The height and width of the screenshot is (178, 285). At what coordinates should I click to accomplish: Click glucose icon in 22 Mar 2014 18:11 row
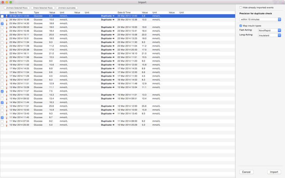tap(6, 54)
